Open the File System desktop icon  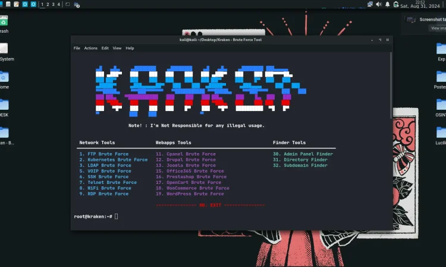(x=5, y=52)
